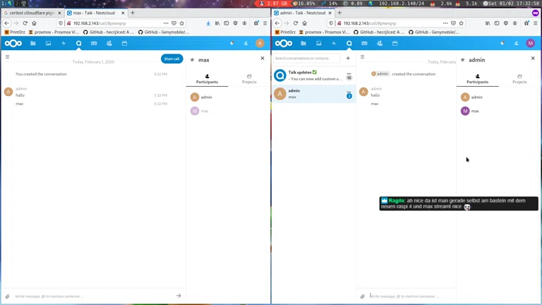Open admin conversation in conversation list

(x=313, y=94)
